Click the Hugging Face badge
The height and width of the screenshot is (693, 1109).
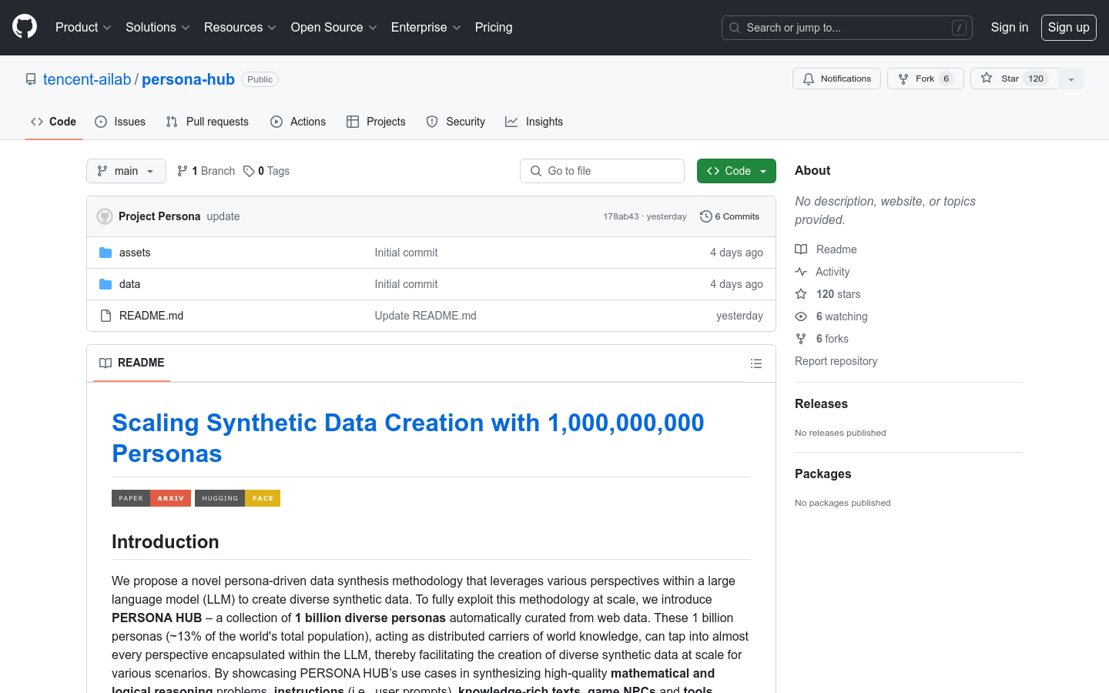click(237, 498)
